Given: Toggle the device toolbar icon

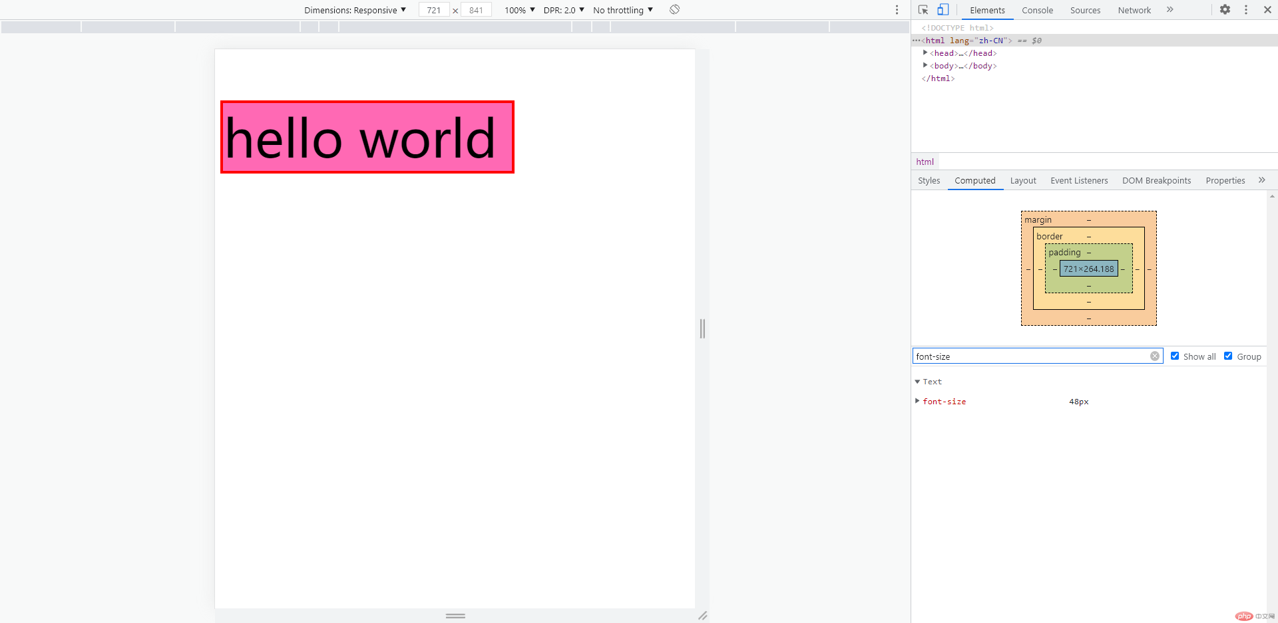Looking at the screenshot, I should click(943, 10).
